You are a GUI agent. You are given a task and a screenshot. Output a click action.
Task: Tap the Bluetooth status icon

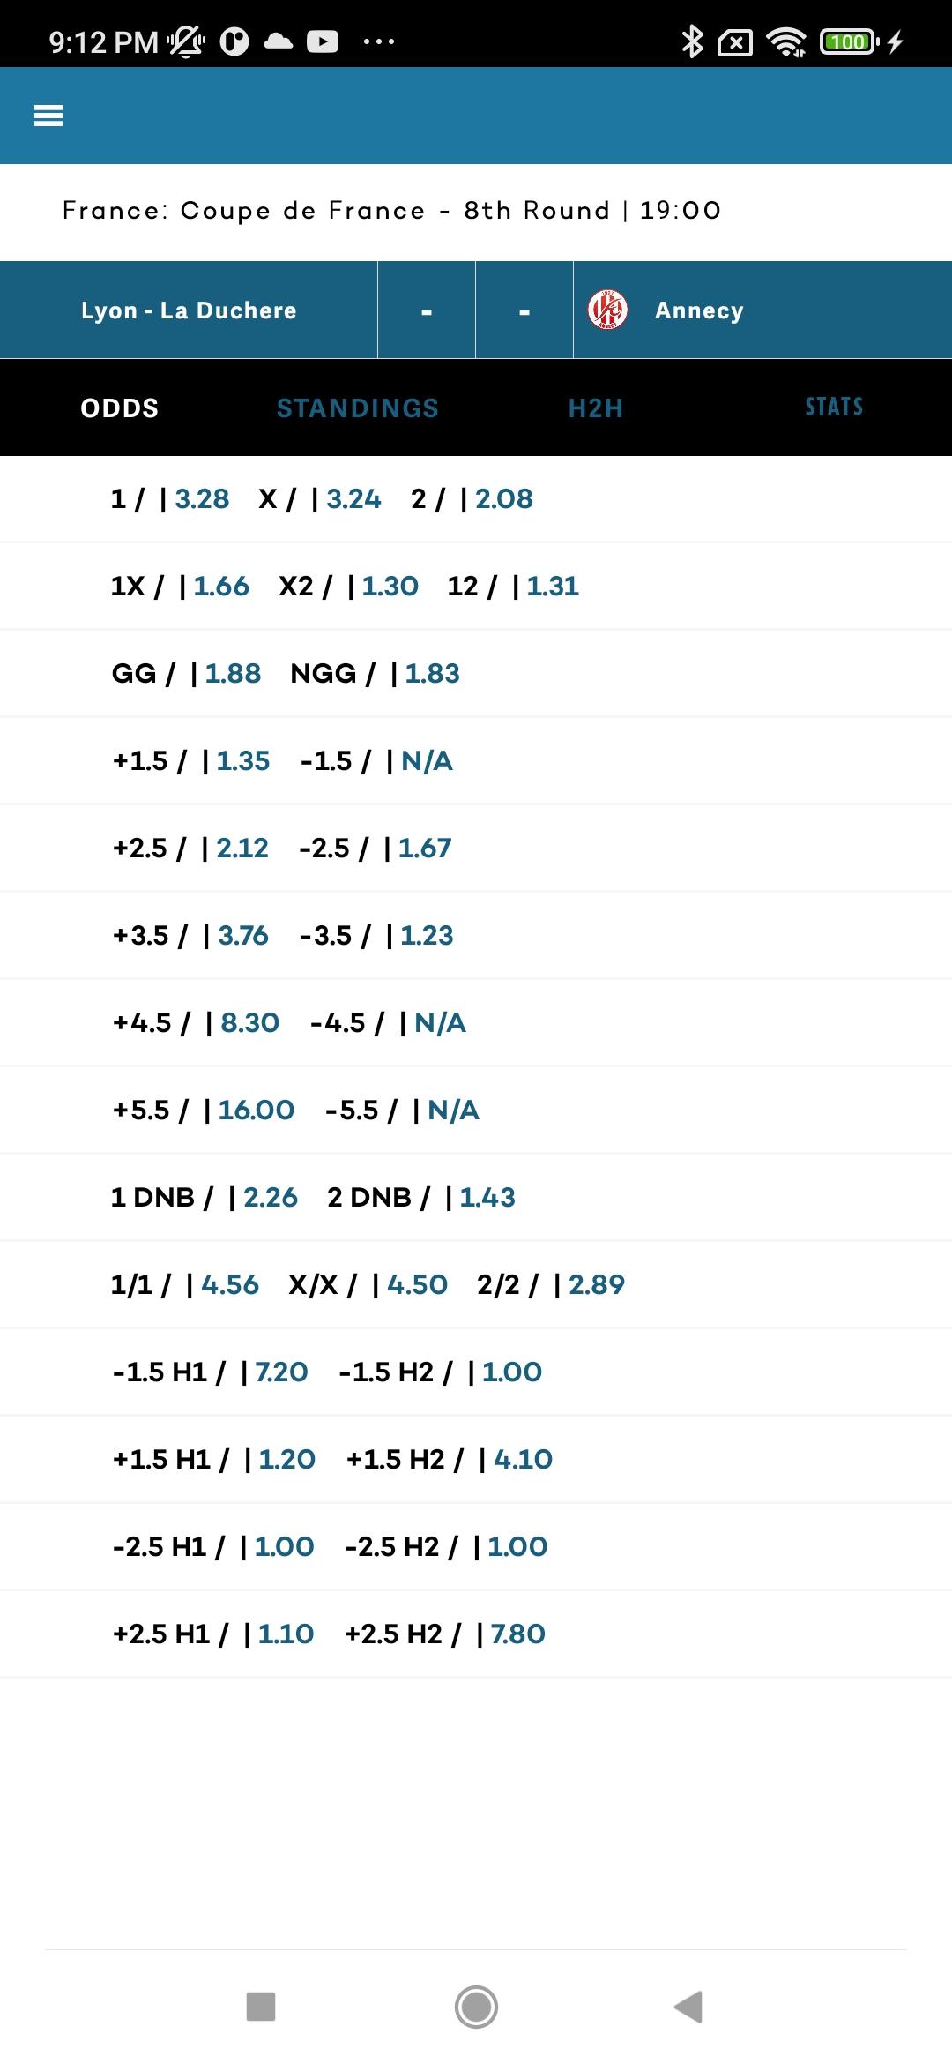click(693, 41)
